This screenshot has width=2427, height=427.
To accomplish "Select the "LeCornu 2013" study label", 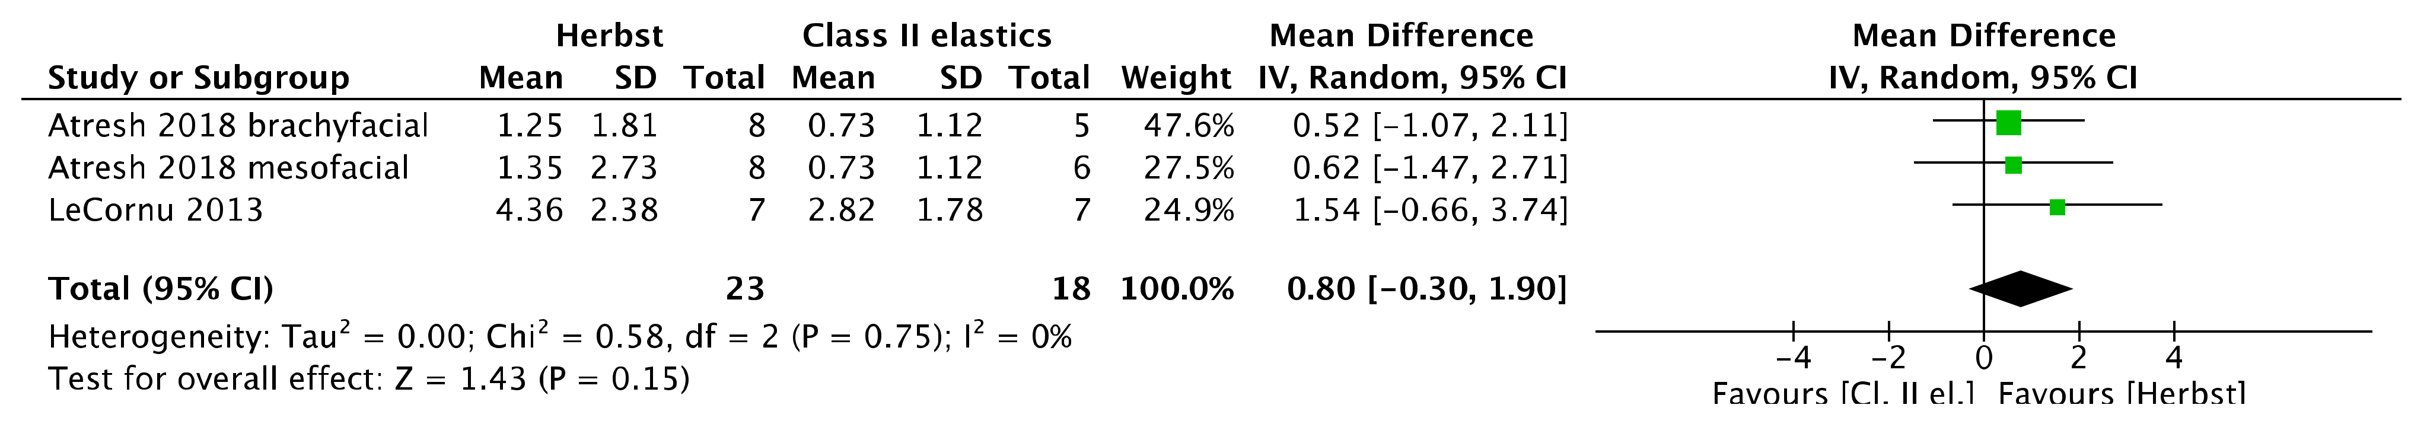I will tap(155, 209).
